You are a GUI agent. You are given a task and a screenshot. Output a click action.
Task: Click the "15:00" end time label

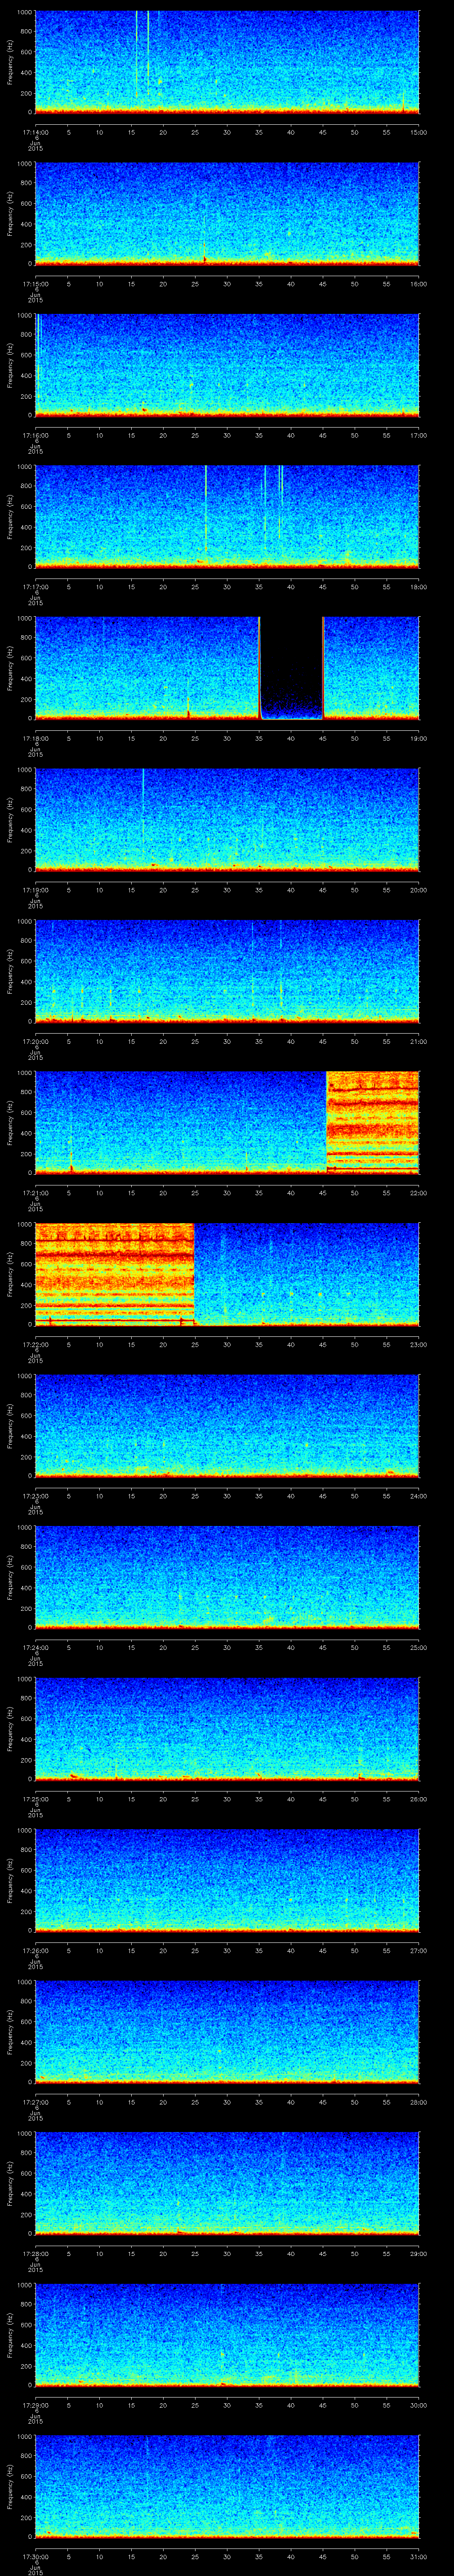[x=418, y=132]
